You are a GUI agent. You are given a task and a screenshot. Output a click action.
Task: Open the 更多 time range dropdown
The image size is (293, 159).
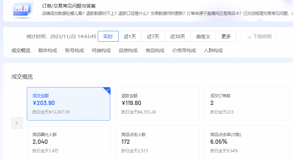point(226,36)
